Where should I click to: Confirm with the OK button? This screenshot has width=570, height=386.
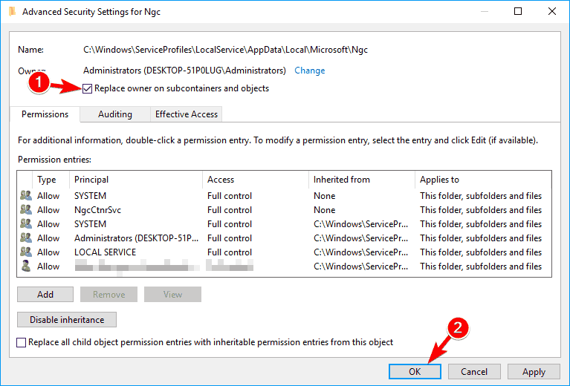tap(415, 371)
